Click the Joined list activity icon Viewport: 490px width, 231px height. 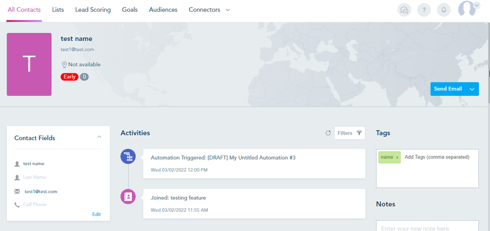128,196
